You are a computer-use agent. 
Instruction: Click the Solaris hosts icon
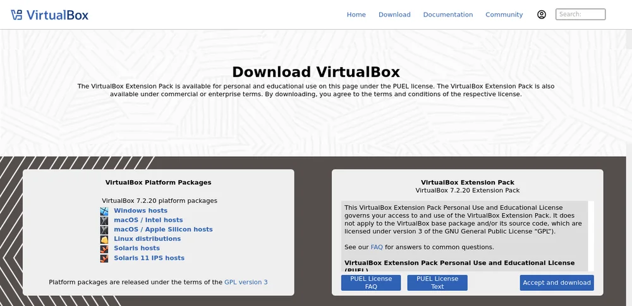pos(104,248)
